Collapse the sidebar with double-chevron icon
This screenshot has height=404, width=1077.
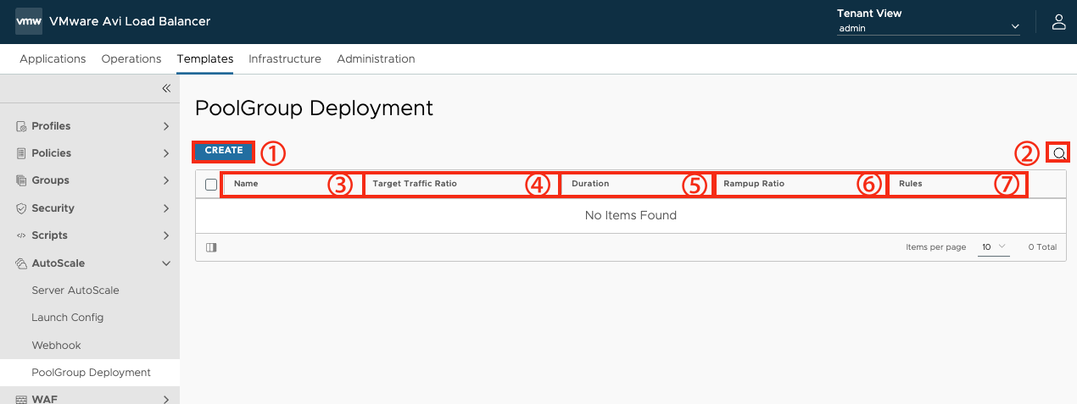pos(166,88)
